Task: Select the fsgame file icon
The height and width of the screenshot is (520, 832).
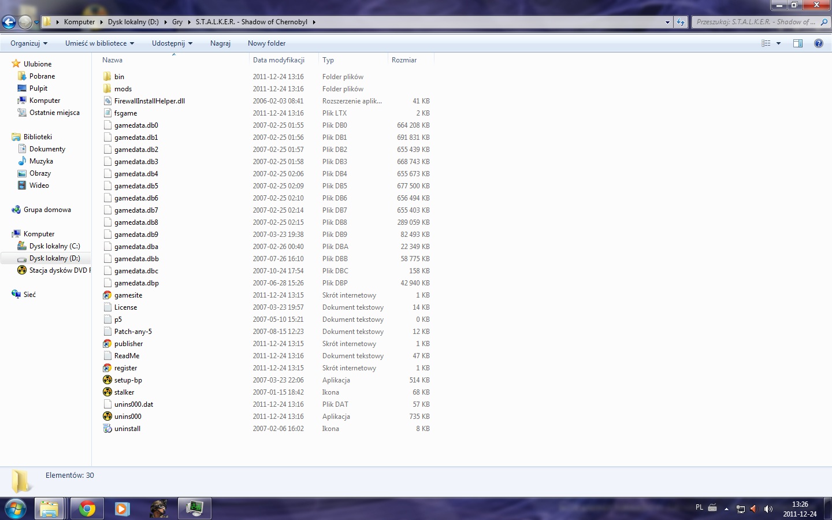Action: 107,113
